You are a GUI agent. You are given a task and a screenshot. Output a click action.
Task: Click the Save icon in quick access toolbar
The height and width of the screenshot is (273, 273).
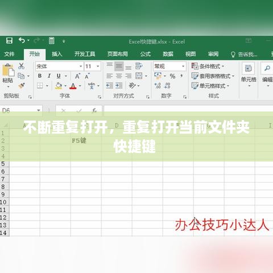9,41
